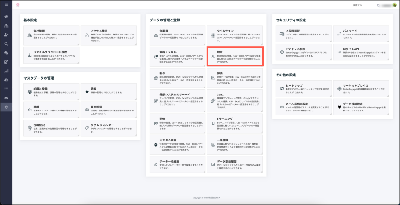Open the dashboard gauge sidebar icon
This screenshot has width=400, height=205.
pyautogui.click(x=6, y=80)
